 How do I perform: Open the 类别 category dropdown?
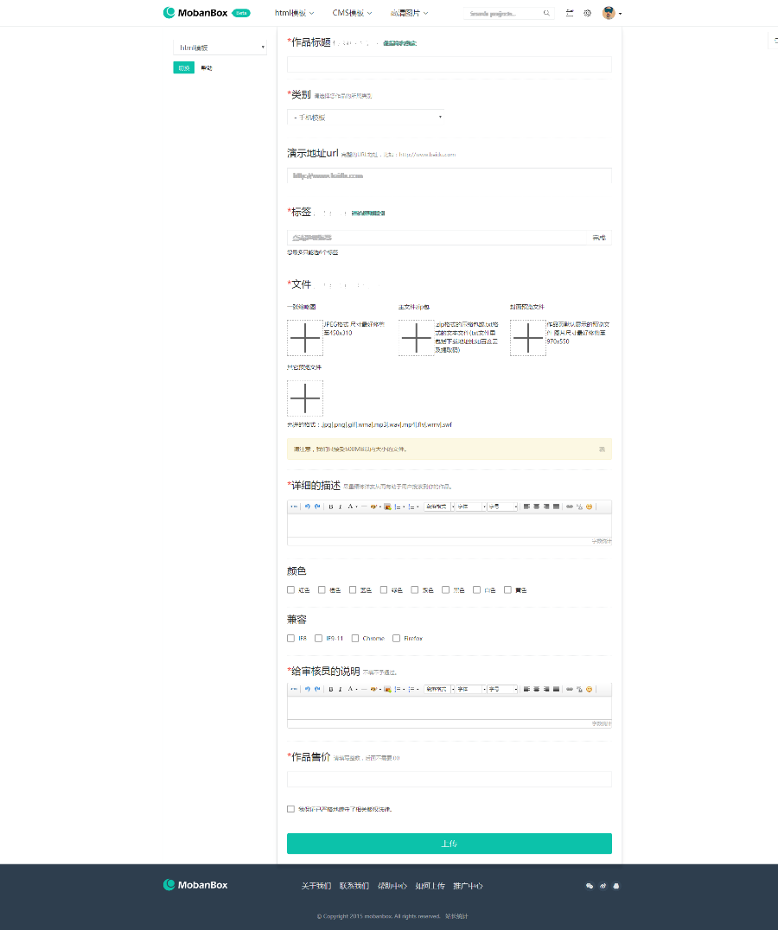366,118
